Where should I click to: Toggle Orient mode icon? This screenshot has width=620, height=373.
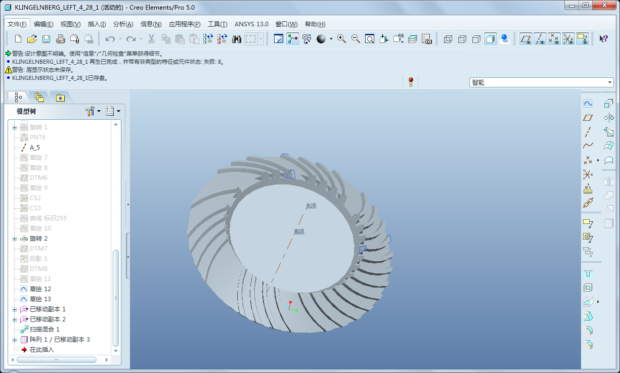307,39
